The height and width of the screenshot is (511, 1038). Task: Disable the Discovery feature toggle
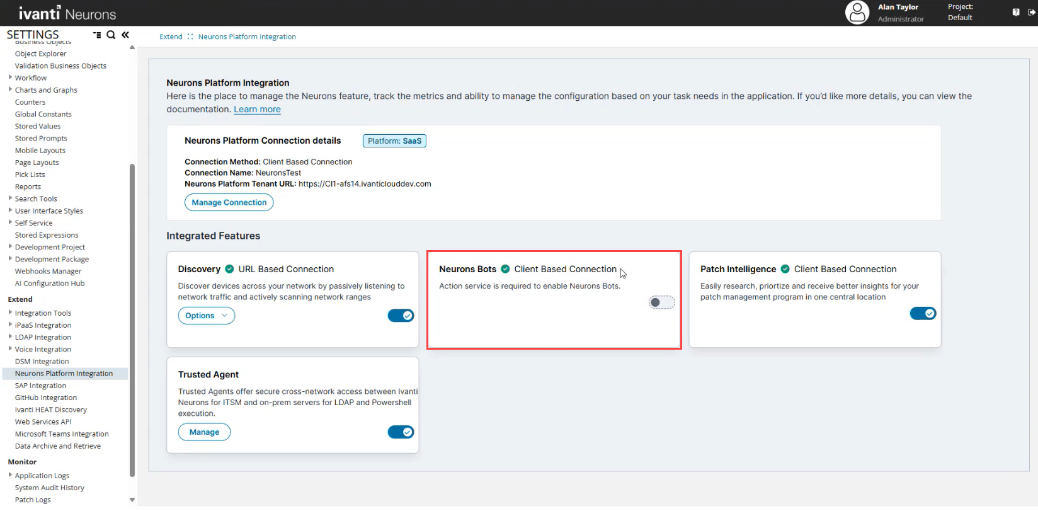401,316
